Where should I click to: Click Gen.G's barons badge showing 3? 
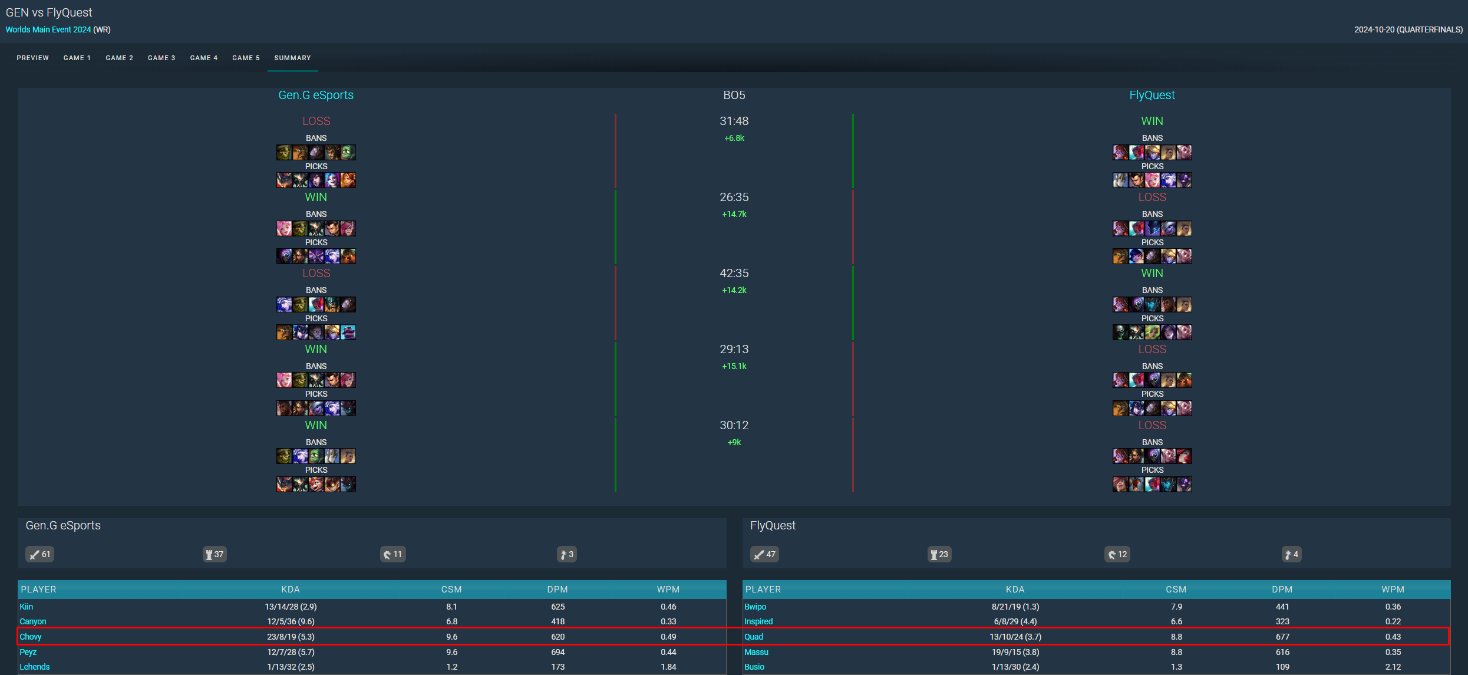click(x=567, y=554)
